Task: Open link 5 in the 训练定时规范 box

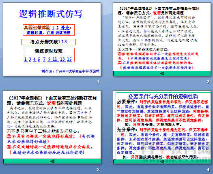Action: pos(39,59)
